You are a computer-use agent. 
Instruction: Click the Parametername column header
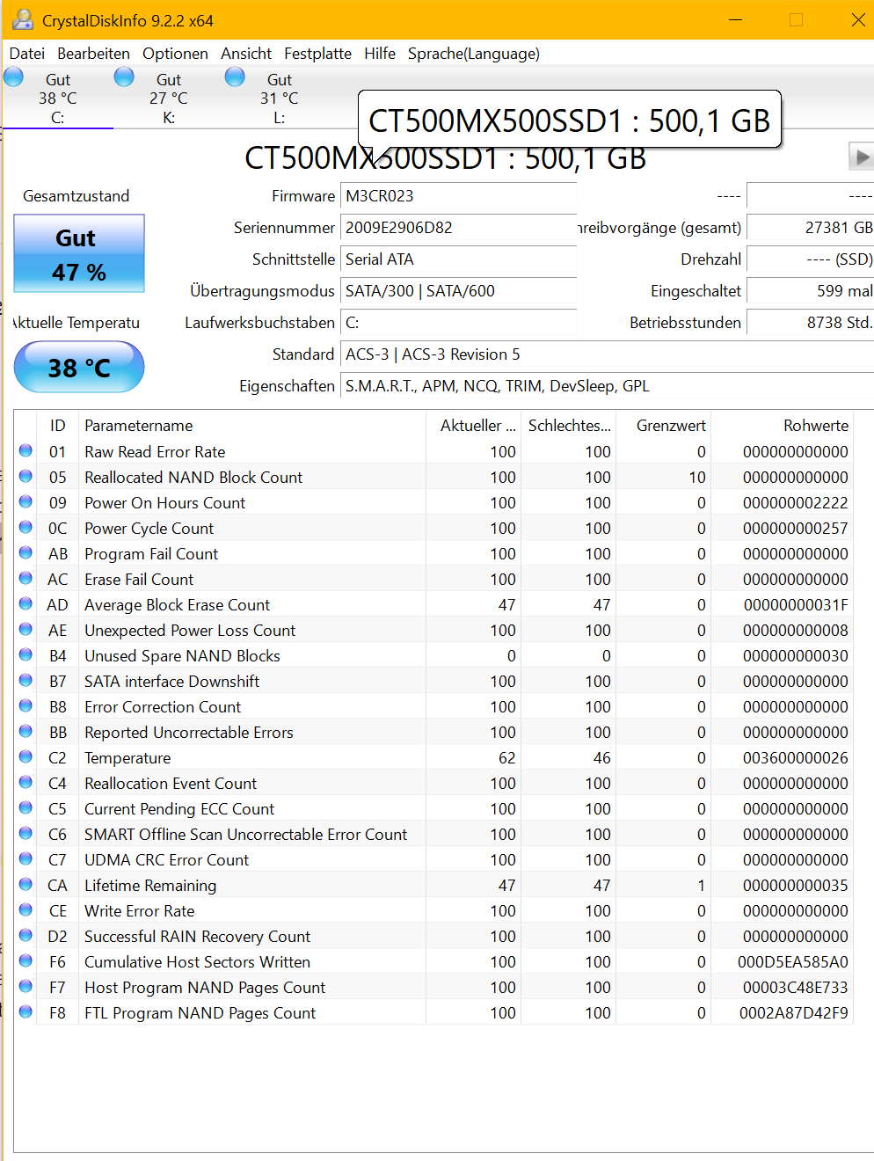(252, 426)
